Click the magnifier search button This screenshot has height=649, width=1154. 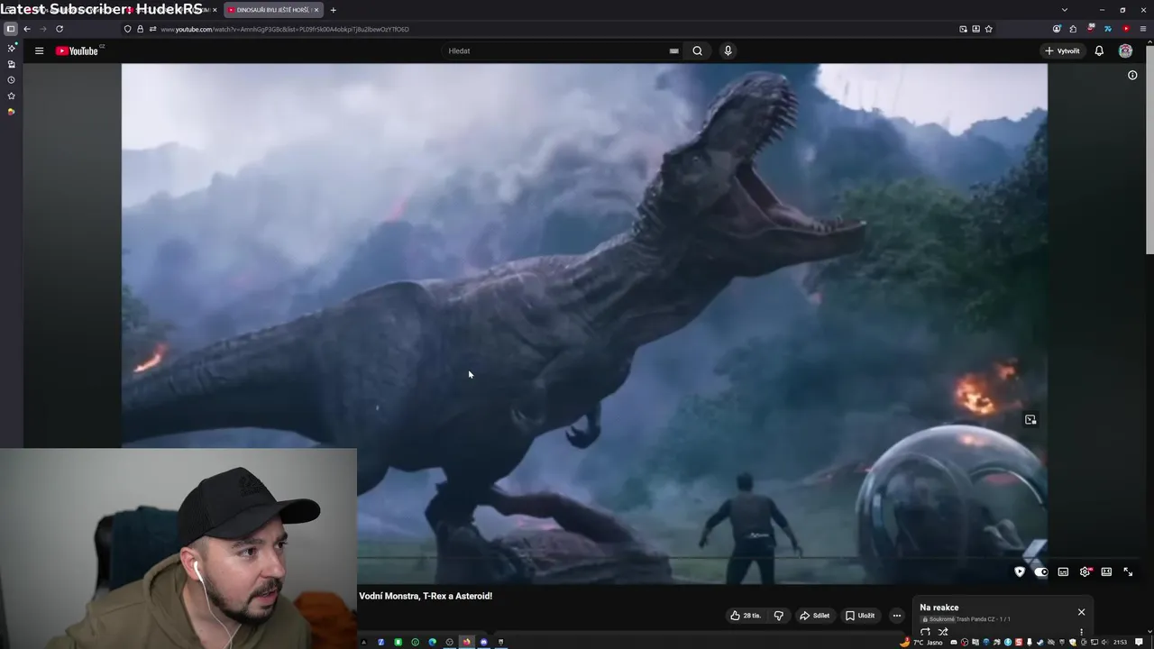(x=697, y=50)
